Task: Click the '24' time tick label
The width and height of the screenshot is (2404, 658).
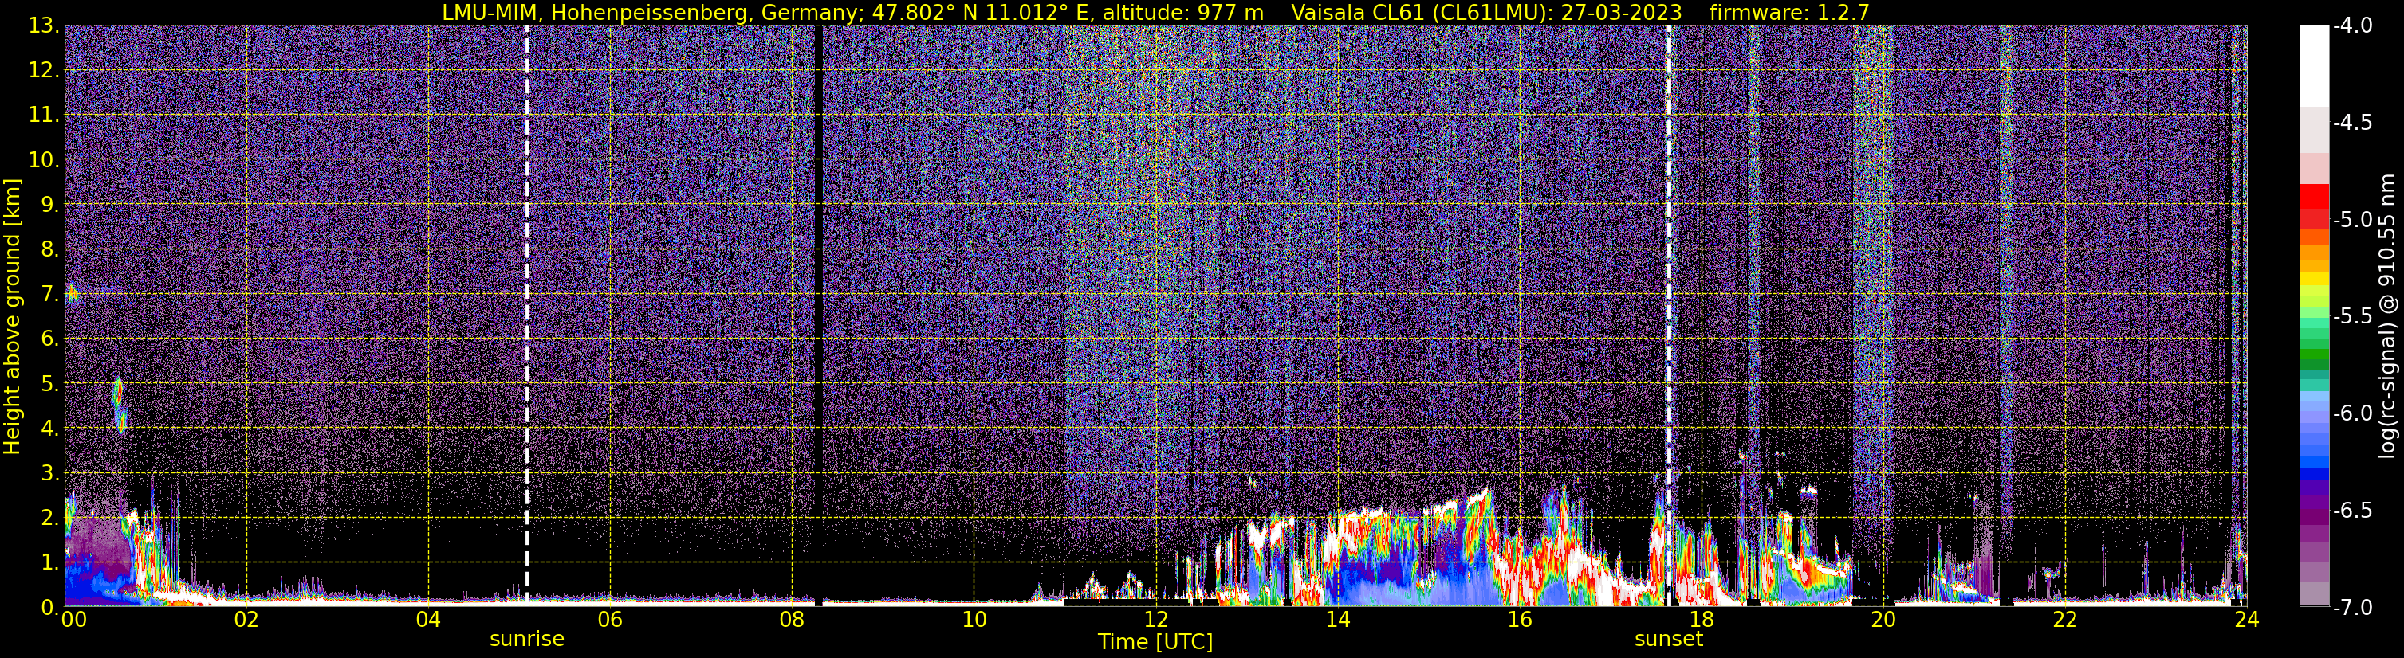Action: [x=2247, y=620]
